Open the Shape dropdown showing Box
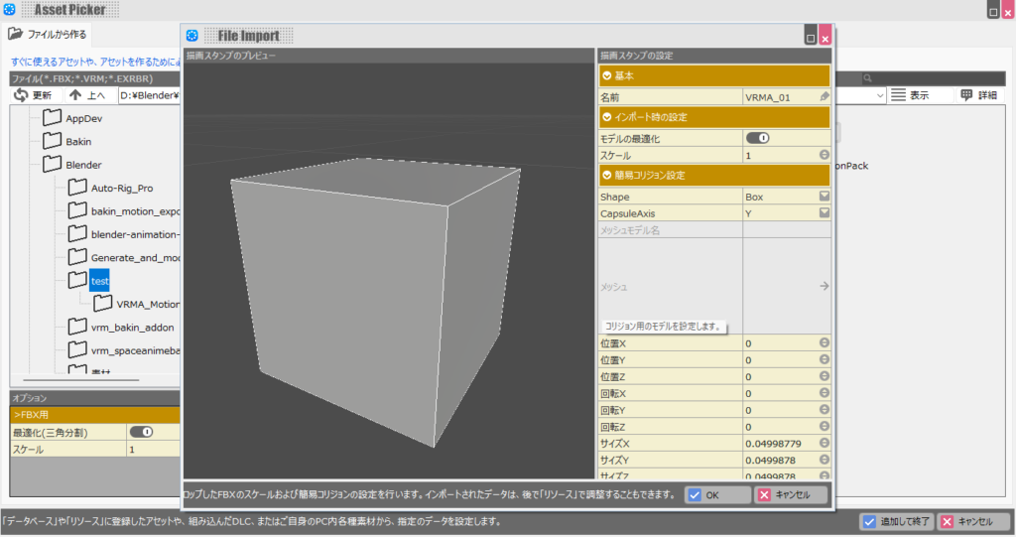 coord(824,197)
